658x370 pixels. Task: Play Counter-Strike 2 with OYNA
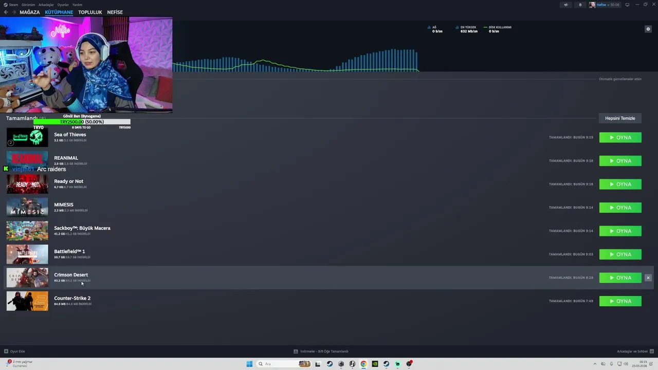click(620, 301)
